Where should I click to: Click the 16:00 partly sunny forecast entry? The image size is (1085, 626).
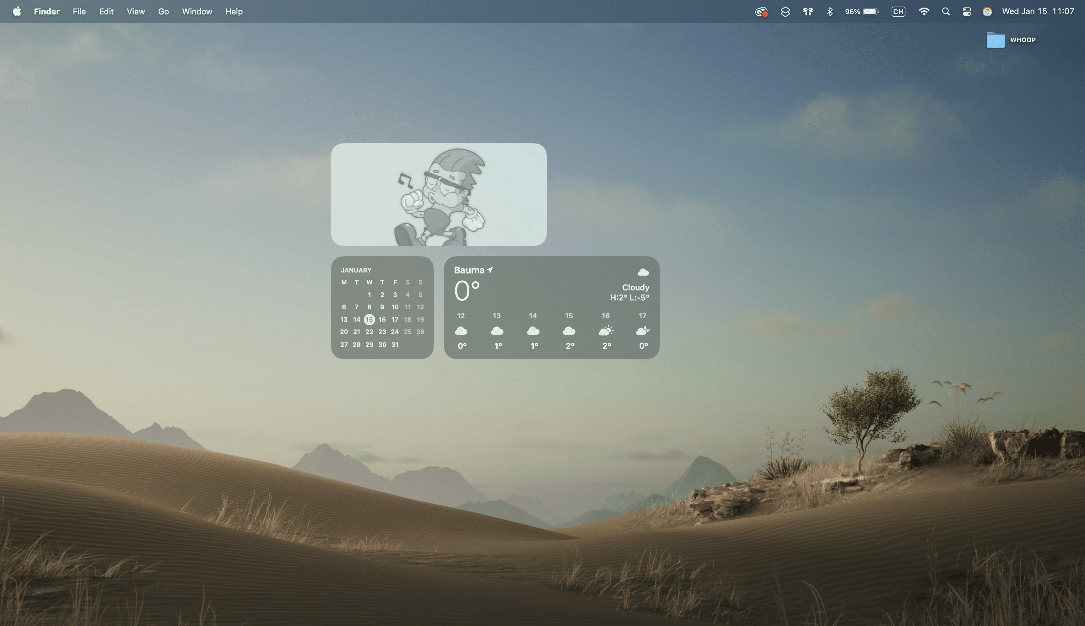pyautogui.click(x=606, y=330)
